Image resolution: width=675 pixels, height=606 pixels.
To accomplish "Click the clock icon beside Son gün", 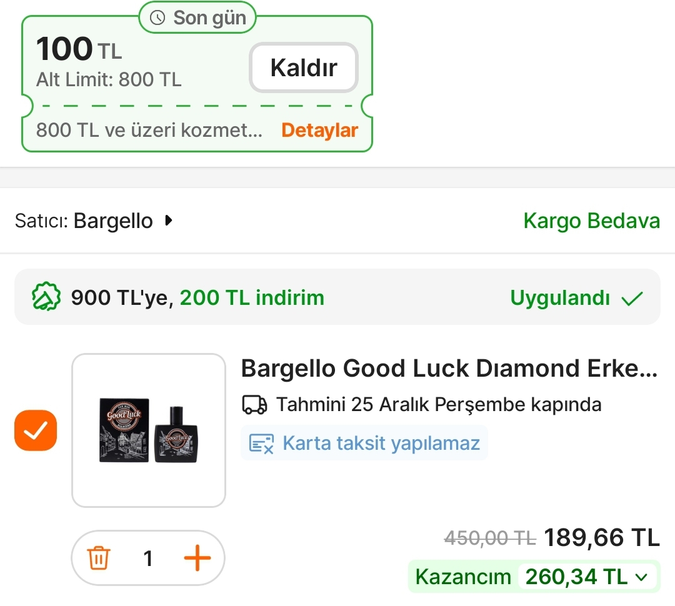I will pyautogui.click(x=158, y=18).
